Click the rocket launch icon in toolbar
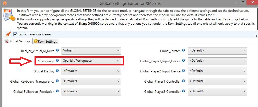 pos(8,34)
